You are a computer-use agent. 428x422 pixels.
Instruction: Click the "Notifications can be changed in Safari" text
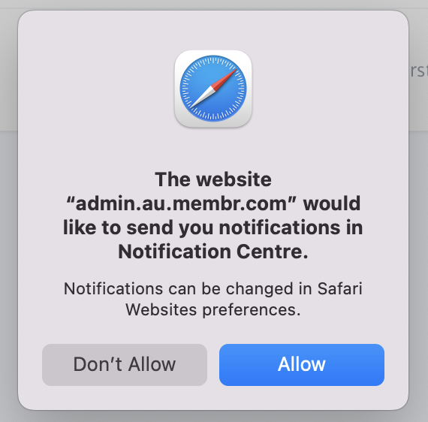213,288
